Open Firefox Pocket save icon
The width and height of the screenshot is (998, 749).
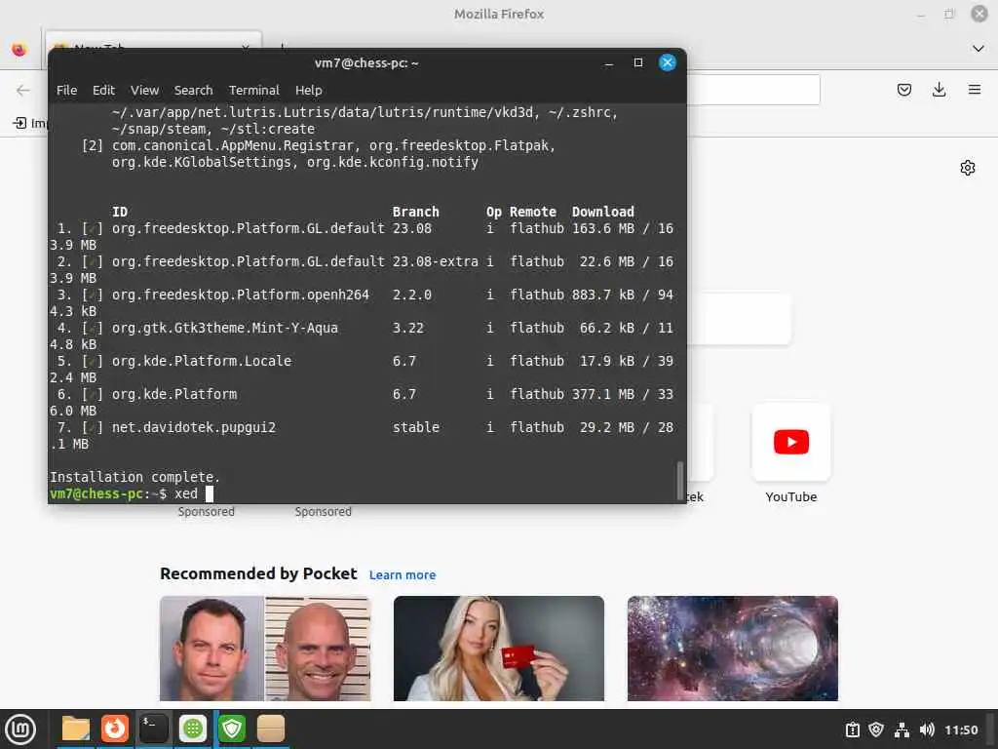tap(903, 90)
